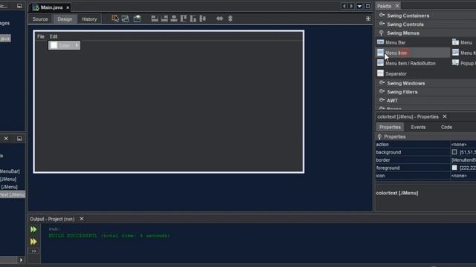Click the Preview Design toolbar icon
476x267 pixels.
pos(137,19)
